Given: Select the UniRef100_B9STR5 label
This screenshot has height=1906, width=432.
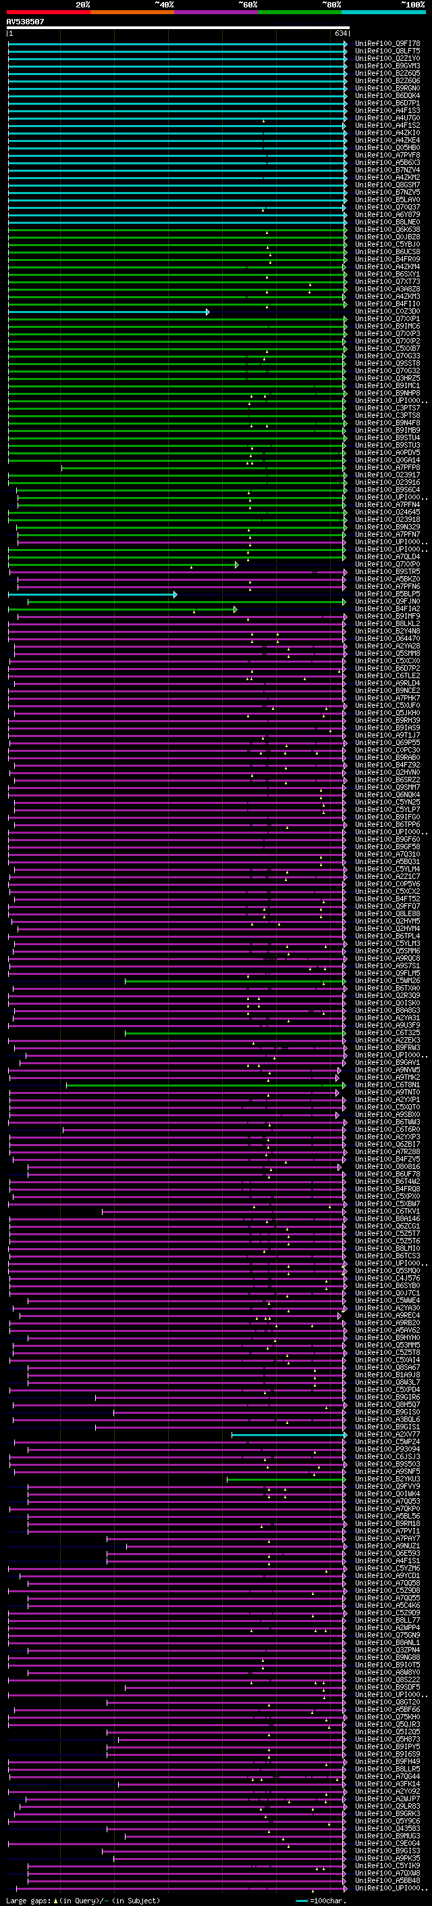Looking at the screenshot, I should [387, 571].
